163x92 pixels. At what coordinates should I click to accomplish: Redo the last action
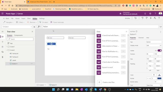click(147, 18)
